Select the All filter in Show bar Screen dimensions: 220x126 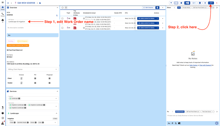click(x=179, y=8)
